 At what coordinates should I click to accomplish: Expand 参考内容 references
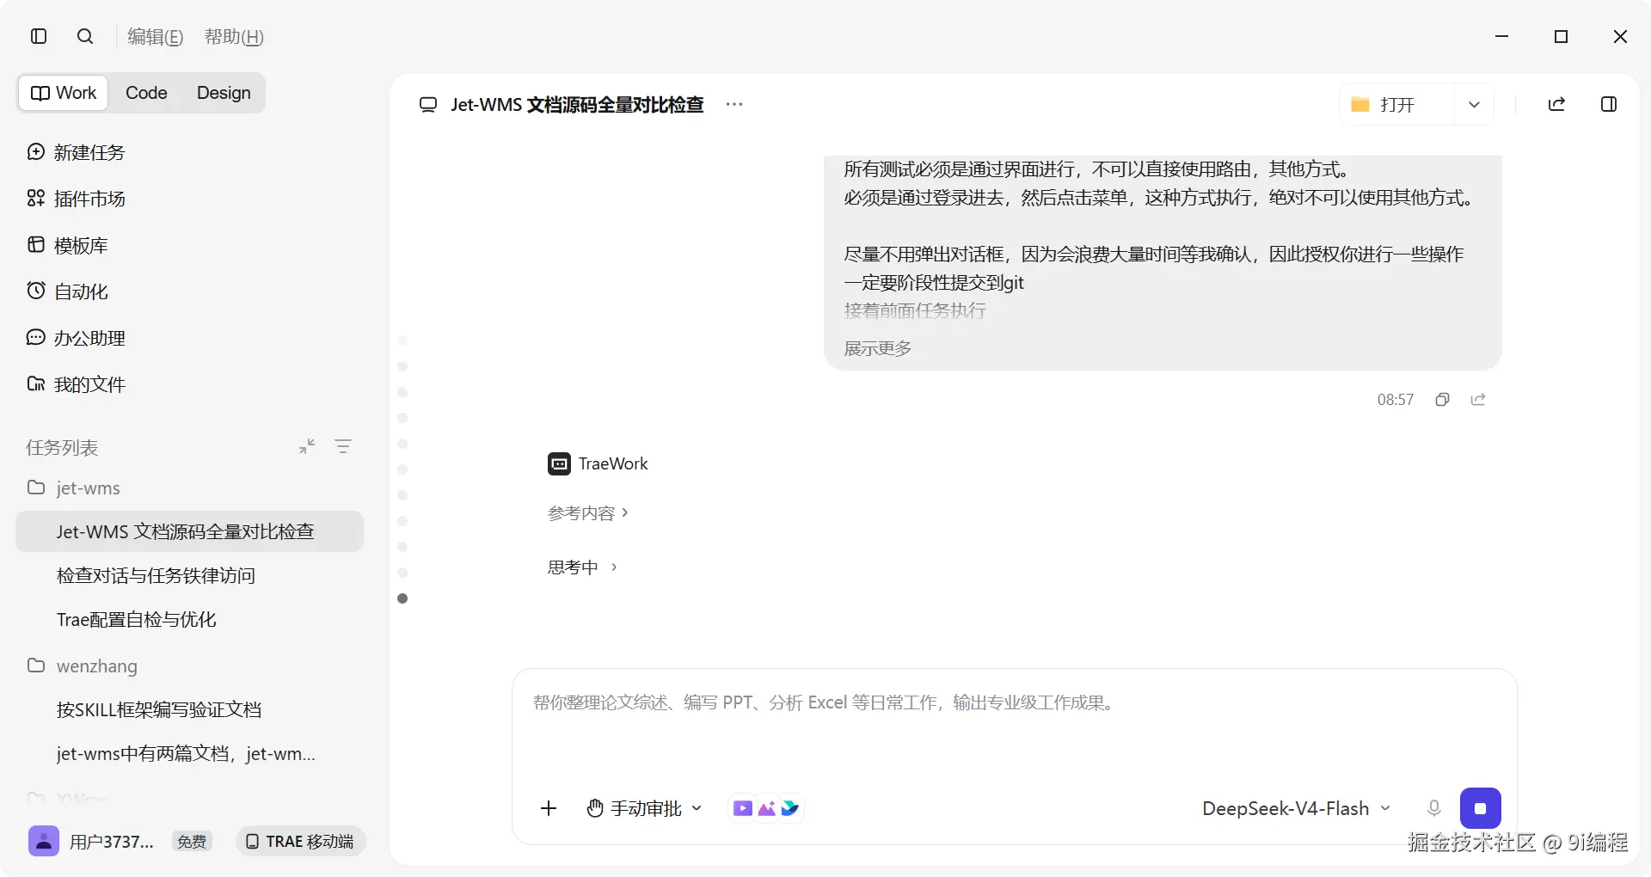coord(588,512)
